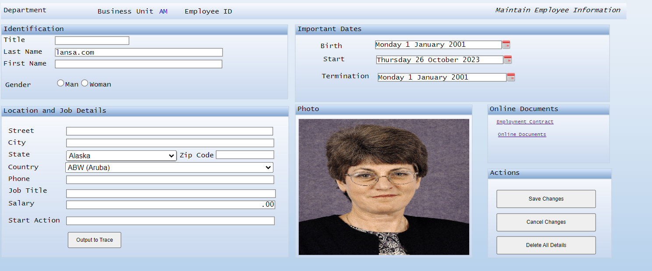Image resolution: width=652 pixels, height=271 pixels.
Task: Click Delete All Details button
Action: (x=546, y=245)
